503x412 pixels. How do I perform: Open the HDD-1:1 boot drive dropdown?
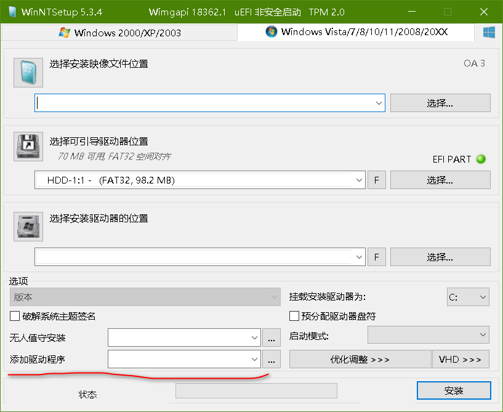[360, 180]
